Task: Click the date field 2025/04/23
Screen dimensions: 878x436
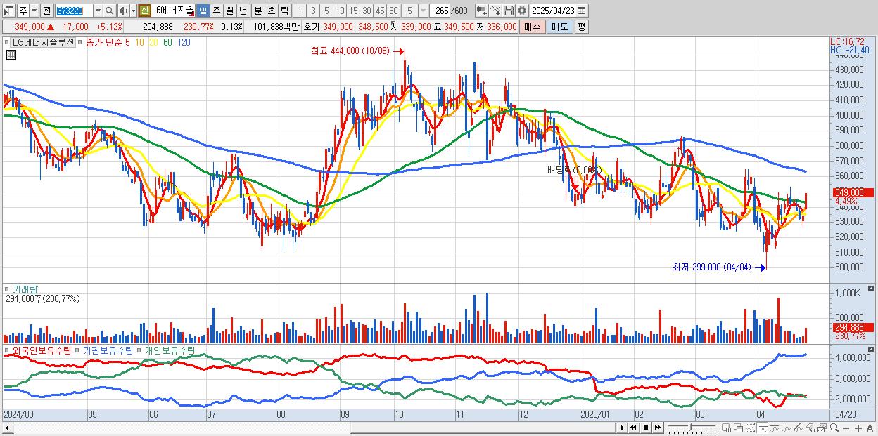Action: pyautogui.click(x=553, y=11)
